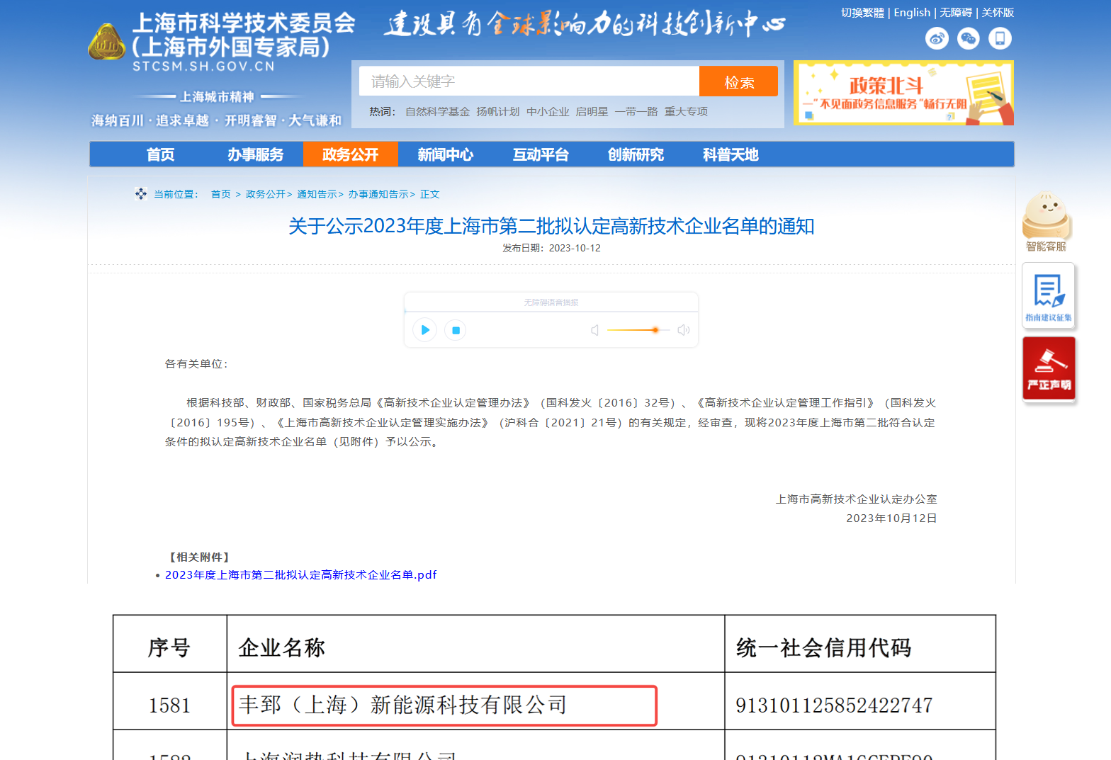This screenshot has width=1111, height=760.
Task: Go to the 首页 navigation tab
Action: coord(160,154)
